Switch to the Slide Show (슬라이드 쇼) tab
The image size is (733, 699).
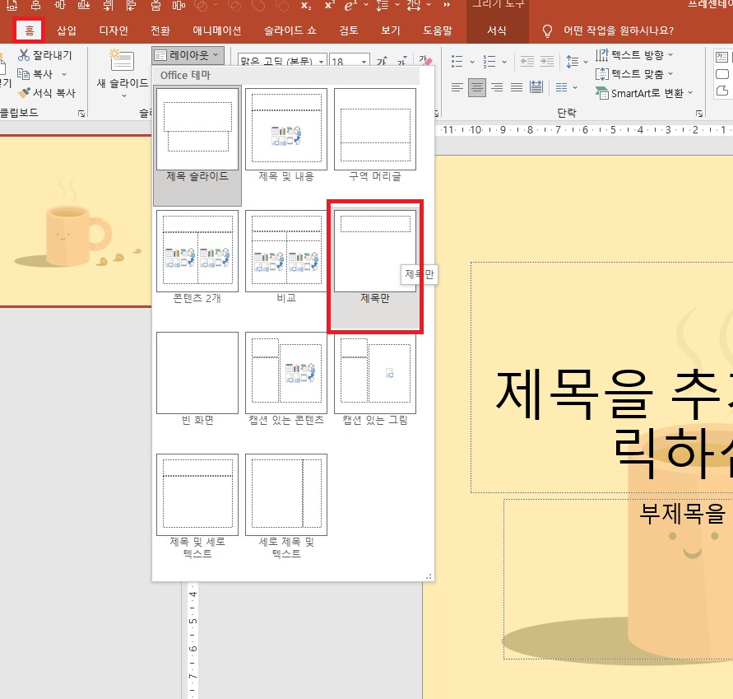[290, 31]
